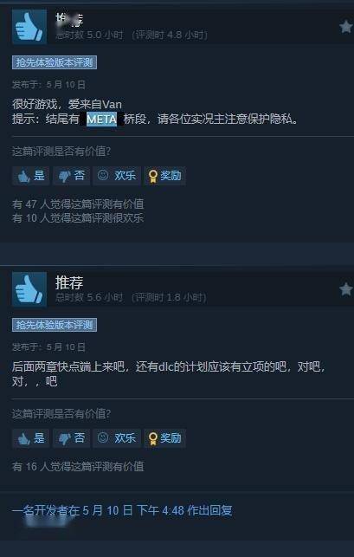Click the second review's 总时数 5.6 小时 playtime text
Image resolution: width=354 pixels, height=557 pixels.
(89, 297)
